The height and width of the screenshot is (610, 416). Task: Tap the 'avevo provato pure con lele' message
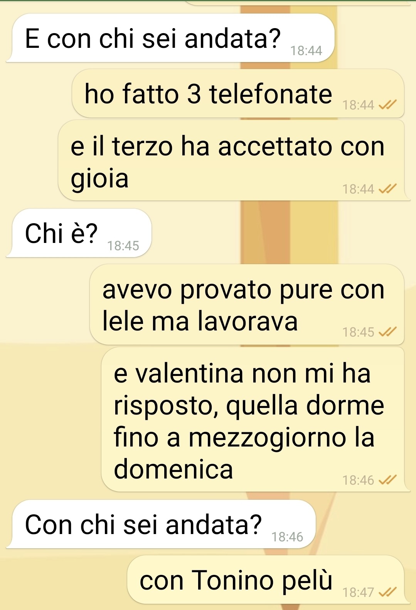247,304
